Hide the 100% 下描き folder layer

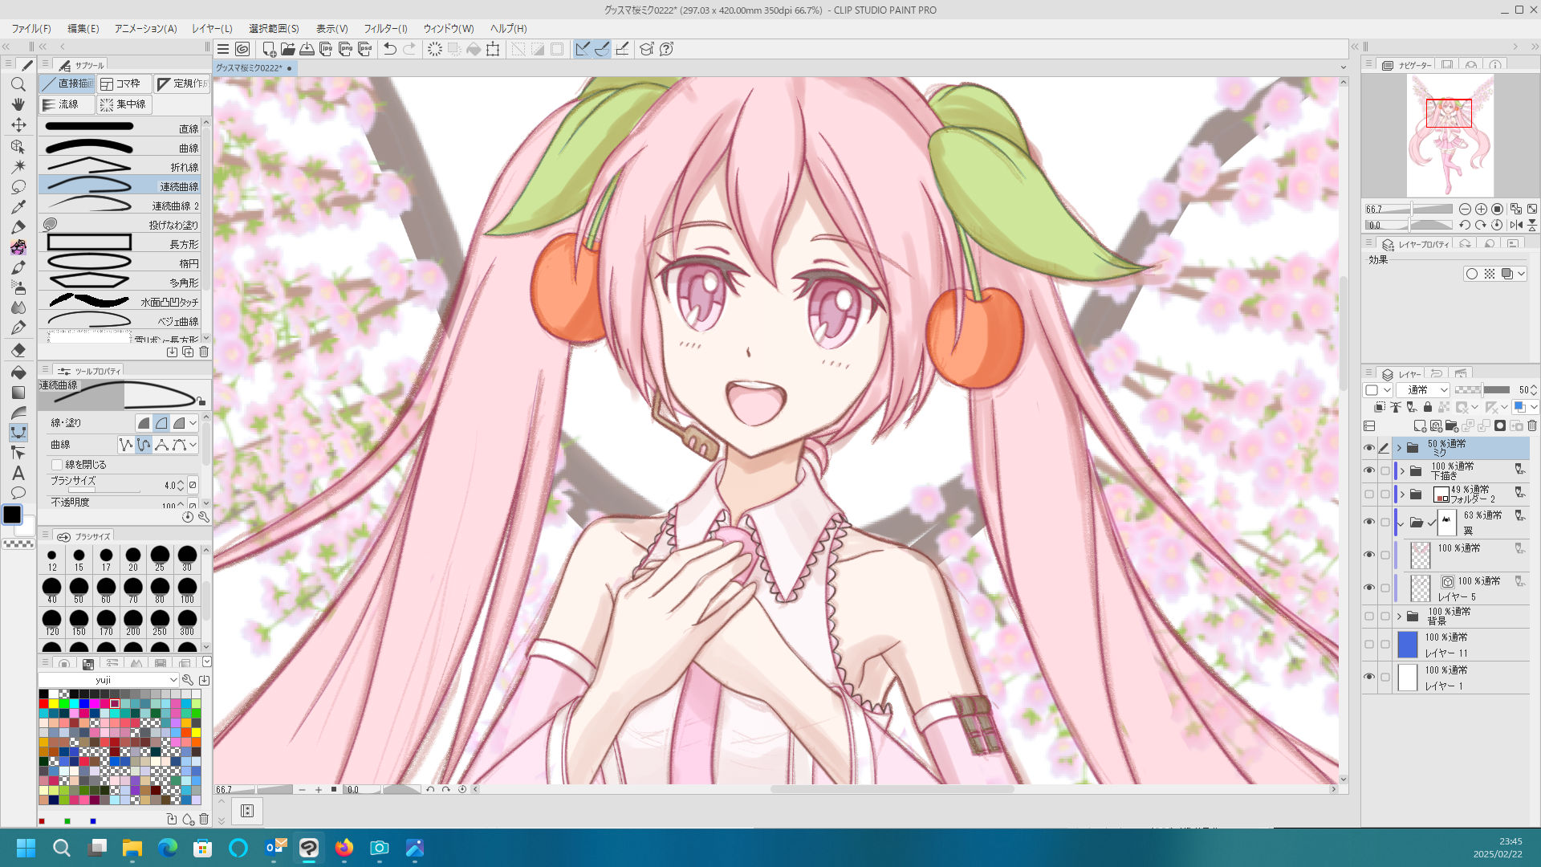pyautogui.click(x=1369, y=470)
